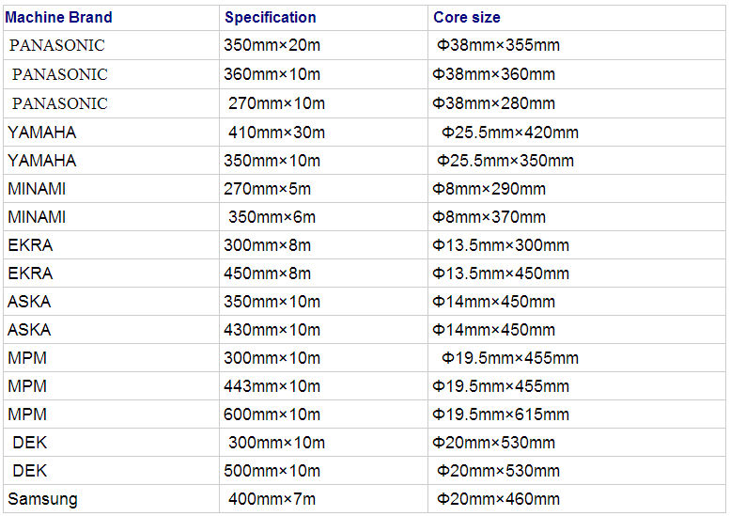Click the 350mm×20m specification cell
The image size is (730, 516).
pyautogui.click(x=272, y=45)
